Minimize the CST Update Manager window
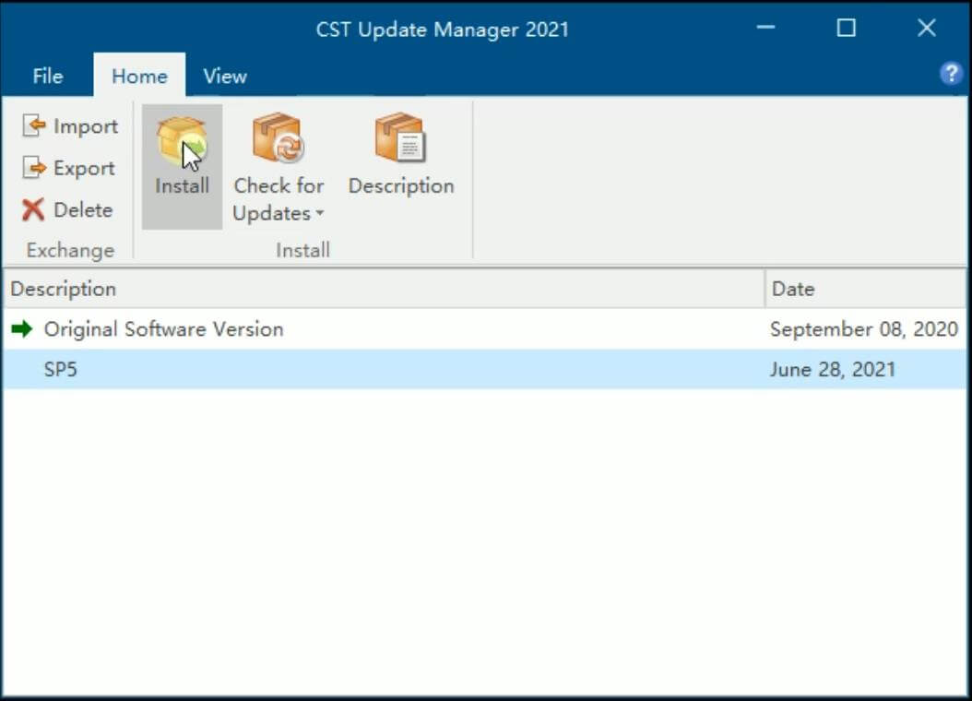This screenshot has height=701, width=972. coord(765,28)
